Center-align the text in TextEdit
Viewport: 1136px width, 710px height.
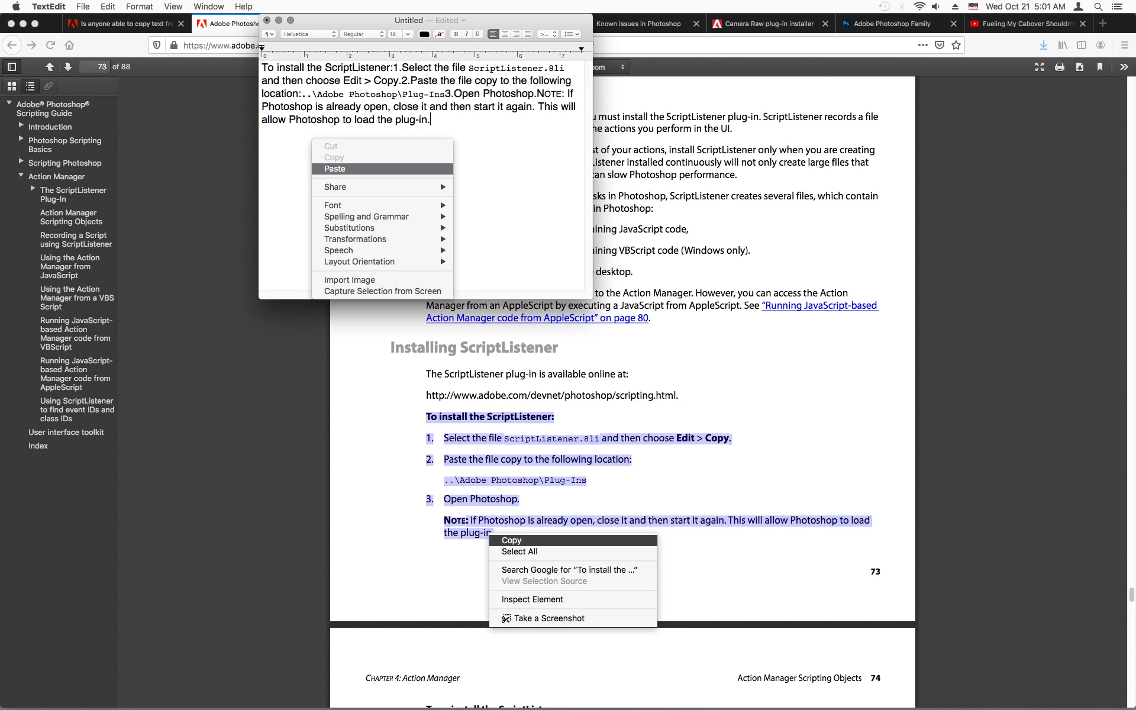505,34
